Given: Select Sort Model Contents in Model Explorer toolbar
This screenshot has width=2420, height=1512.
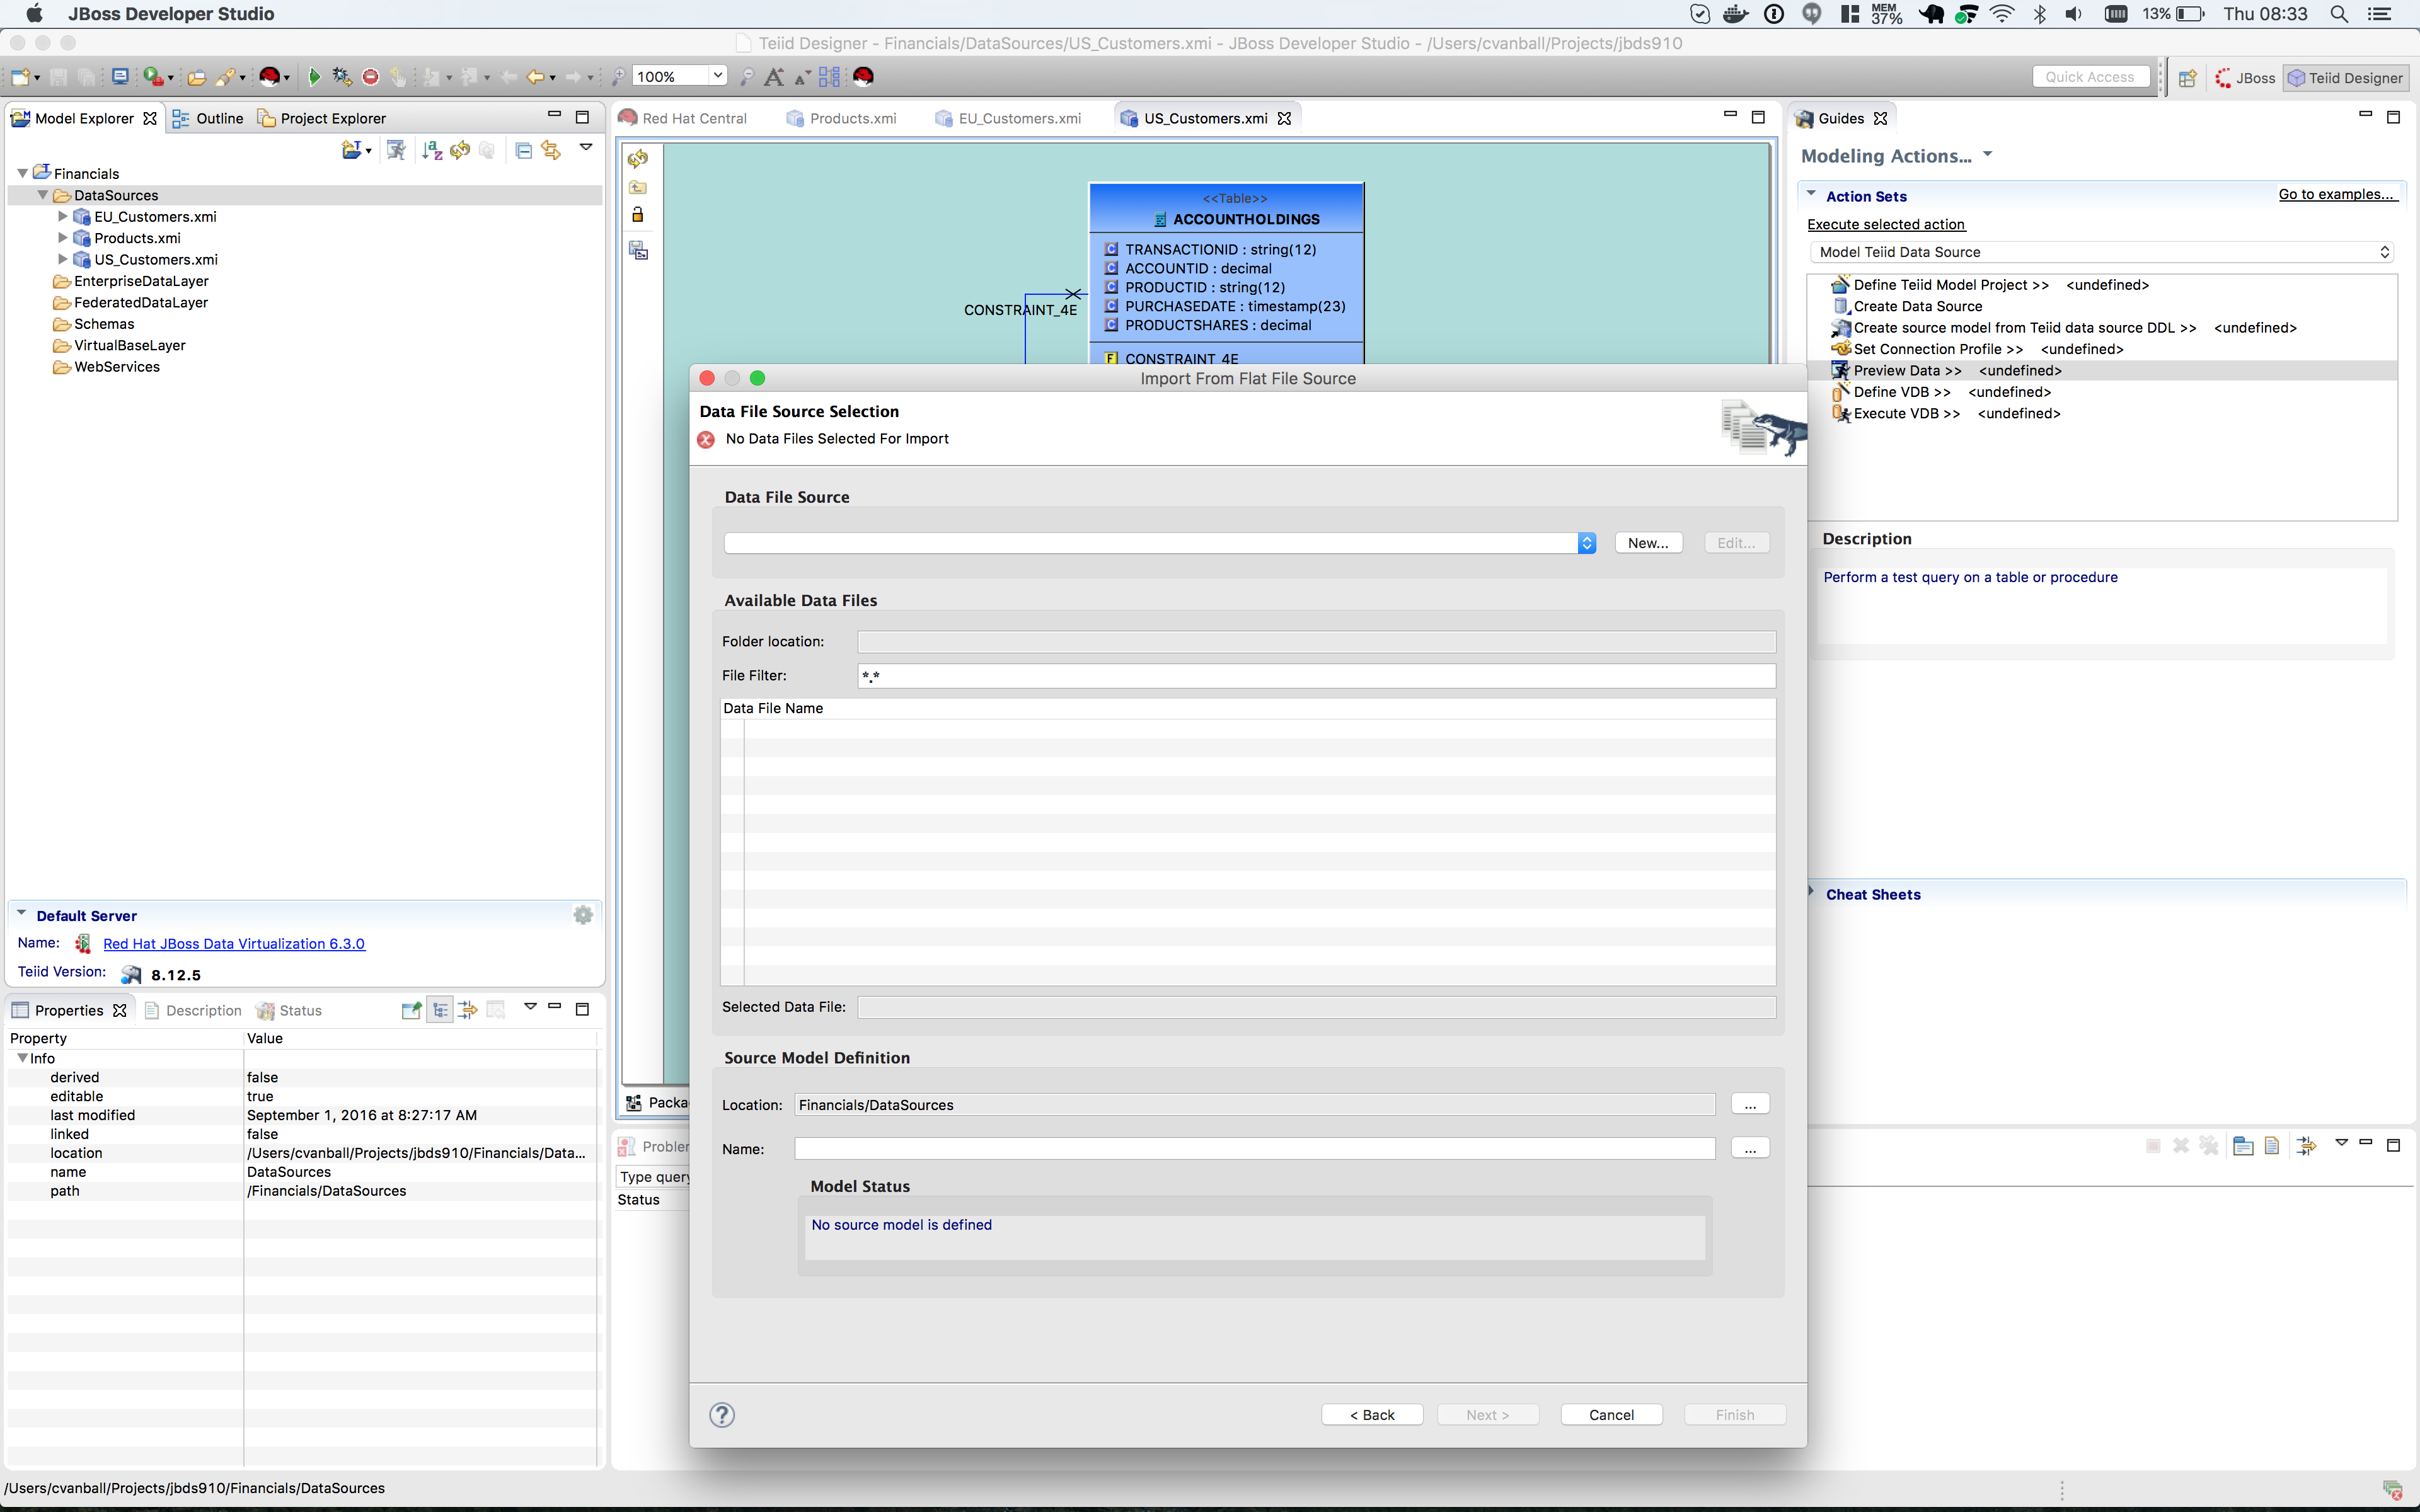Looking at the screenshot, I should [431, 150].
